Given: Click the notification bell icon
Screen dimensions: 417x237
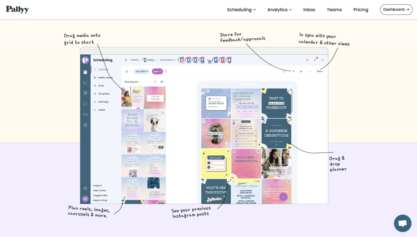Looking at the screenshot, I should point(322,60).
